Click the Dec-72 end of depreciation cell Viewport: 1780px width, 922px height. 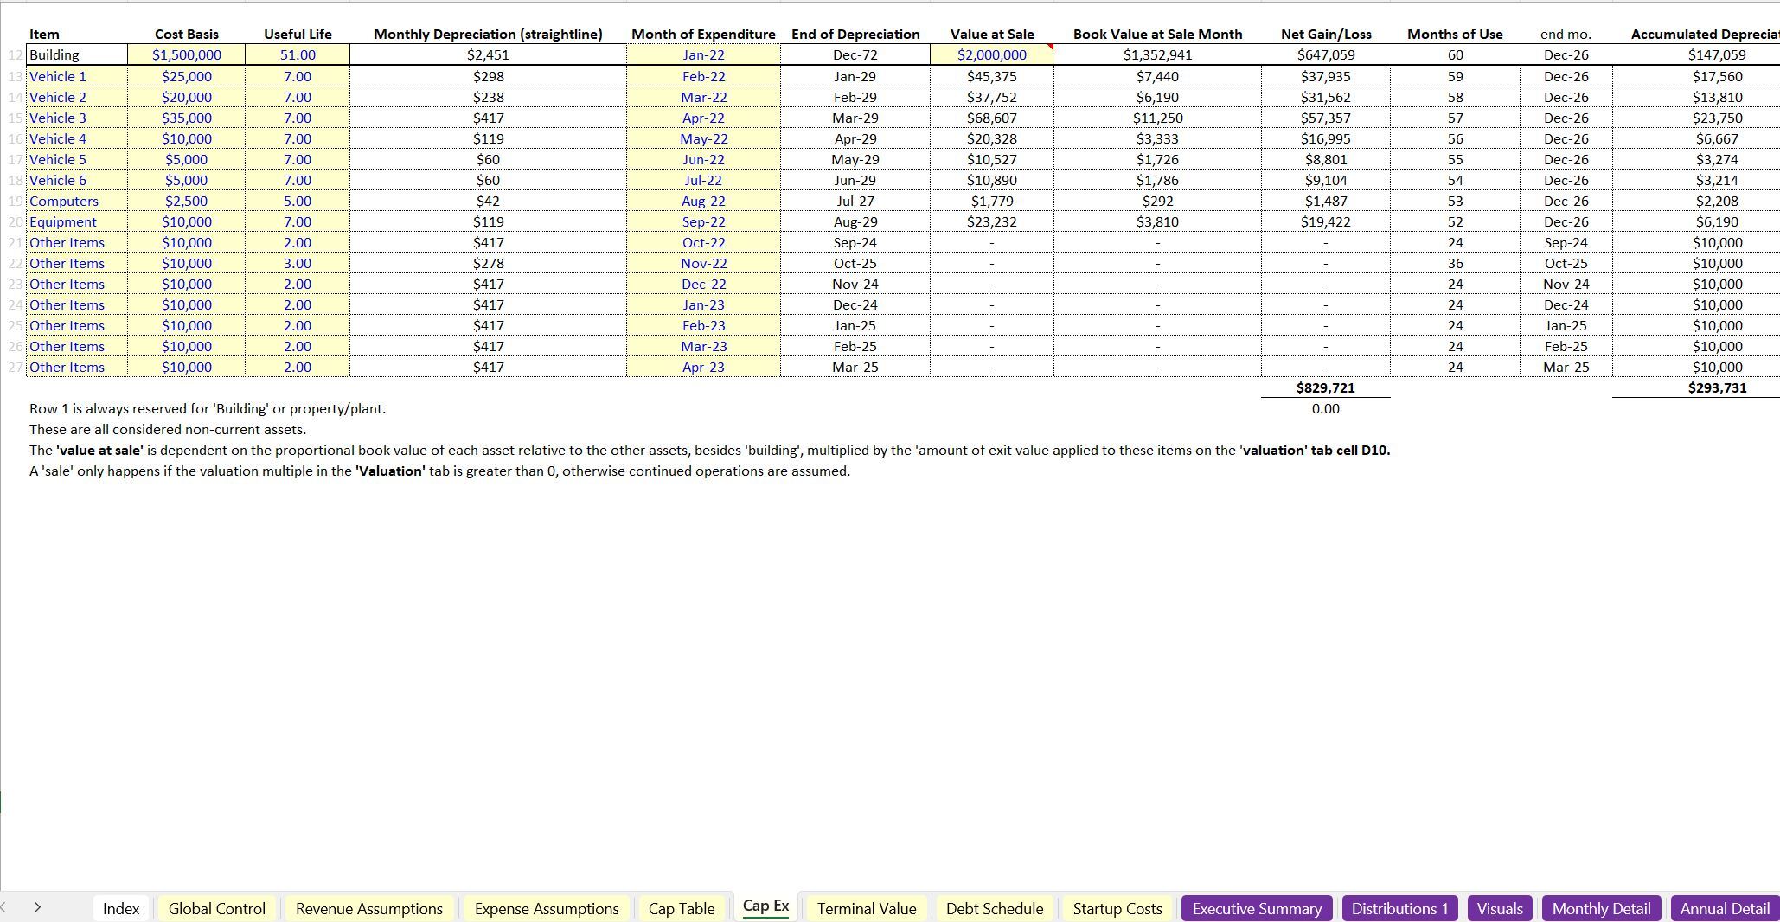click(855, 54)
